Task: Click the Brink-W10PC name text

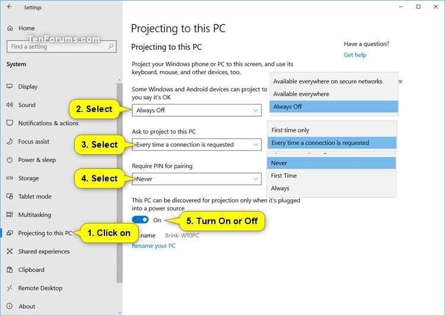Action: pyautogui.click(x=182, y=235)
